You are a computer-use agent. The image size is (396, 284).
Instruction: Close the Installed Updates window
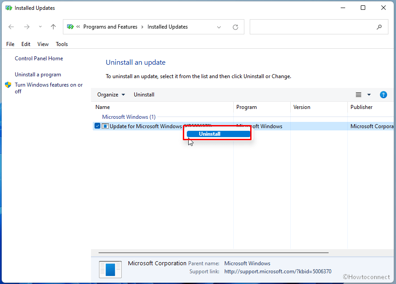(x=384, y=8)
